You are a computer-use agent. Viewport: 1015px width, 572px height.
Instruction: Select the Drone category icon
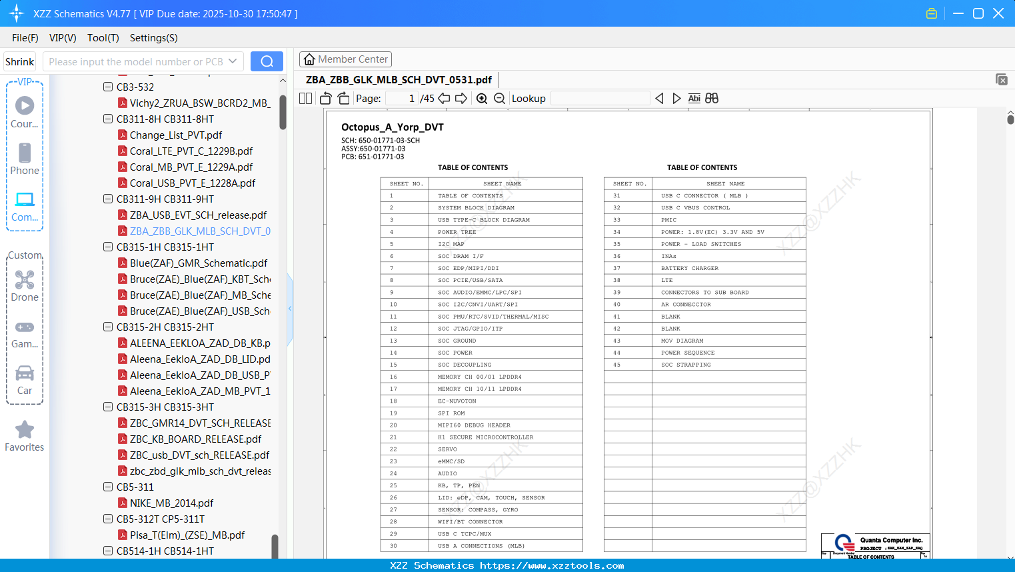[25, 285]
